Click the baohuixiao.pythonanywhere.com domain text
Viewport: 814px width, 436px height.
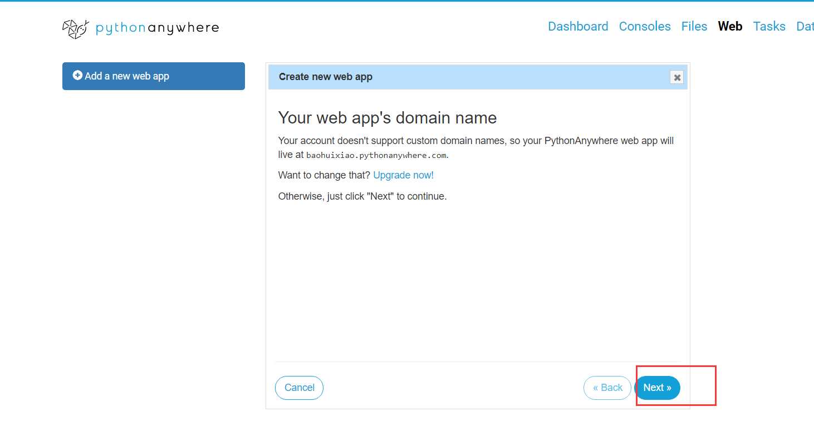tap(376, 155)
